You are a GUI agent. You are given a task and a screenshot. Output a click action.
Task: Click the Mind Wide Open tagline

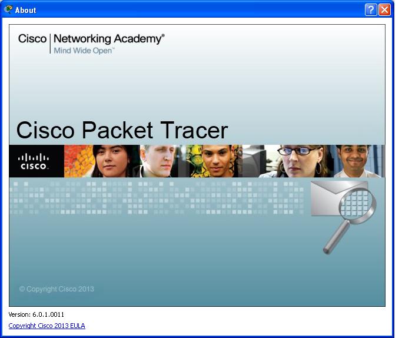click(84, 51)
